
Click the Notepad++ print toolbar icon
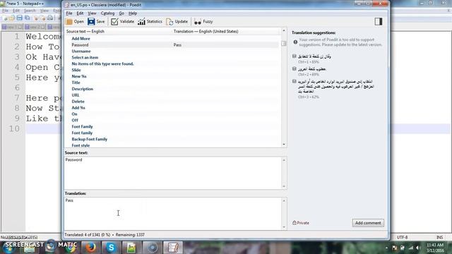(50, 18)
